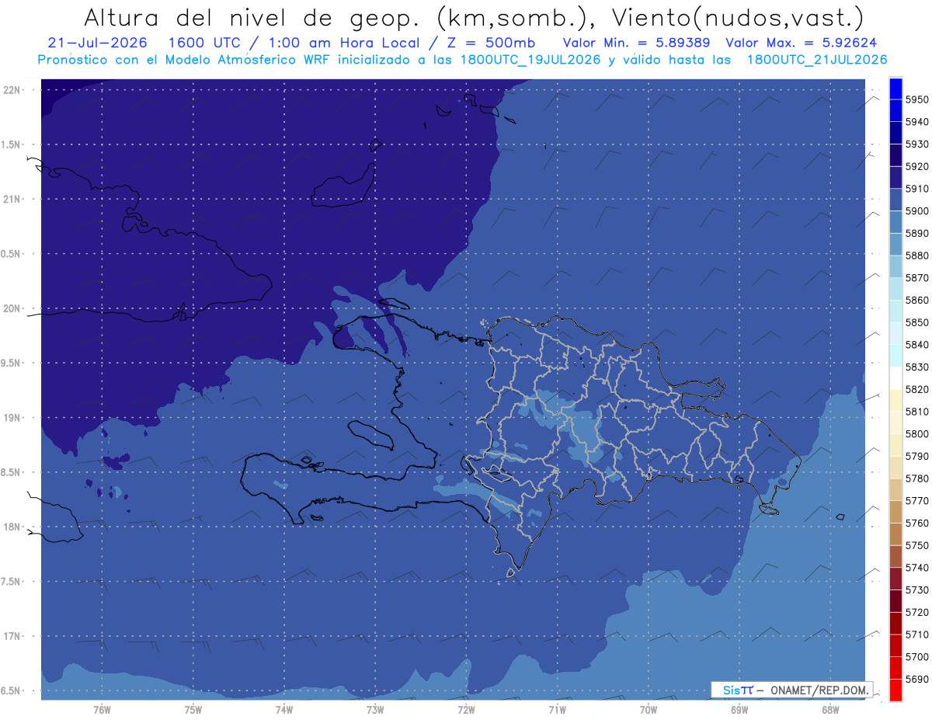Click the '19N' latitude label
Image resolution: width=932 pixels, height=720 pixels.
click(x=13, y=417)
